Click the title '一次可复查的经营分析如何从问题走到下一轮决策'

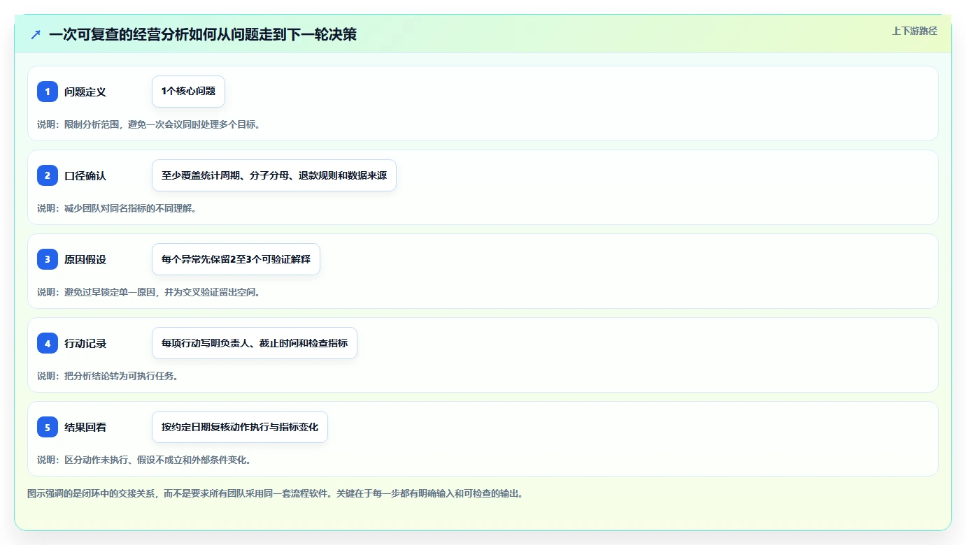pos(203,34)
